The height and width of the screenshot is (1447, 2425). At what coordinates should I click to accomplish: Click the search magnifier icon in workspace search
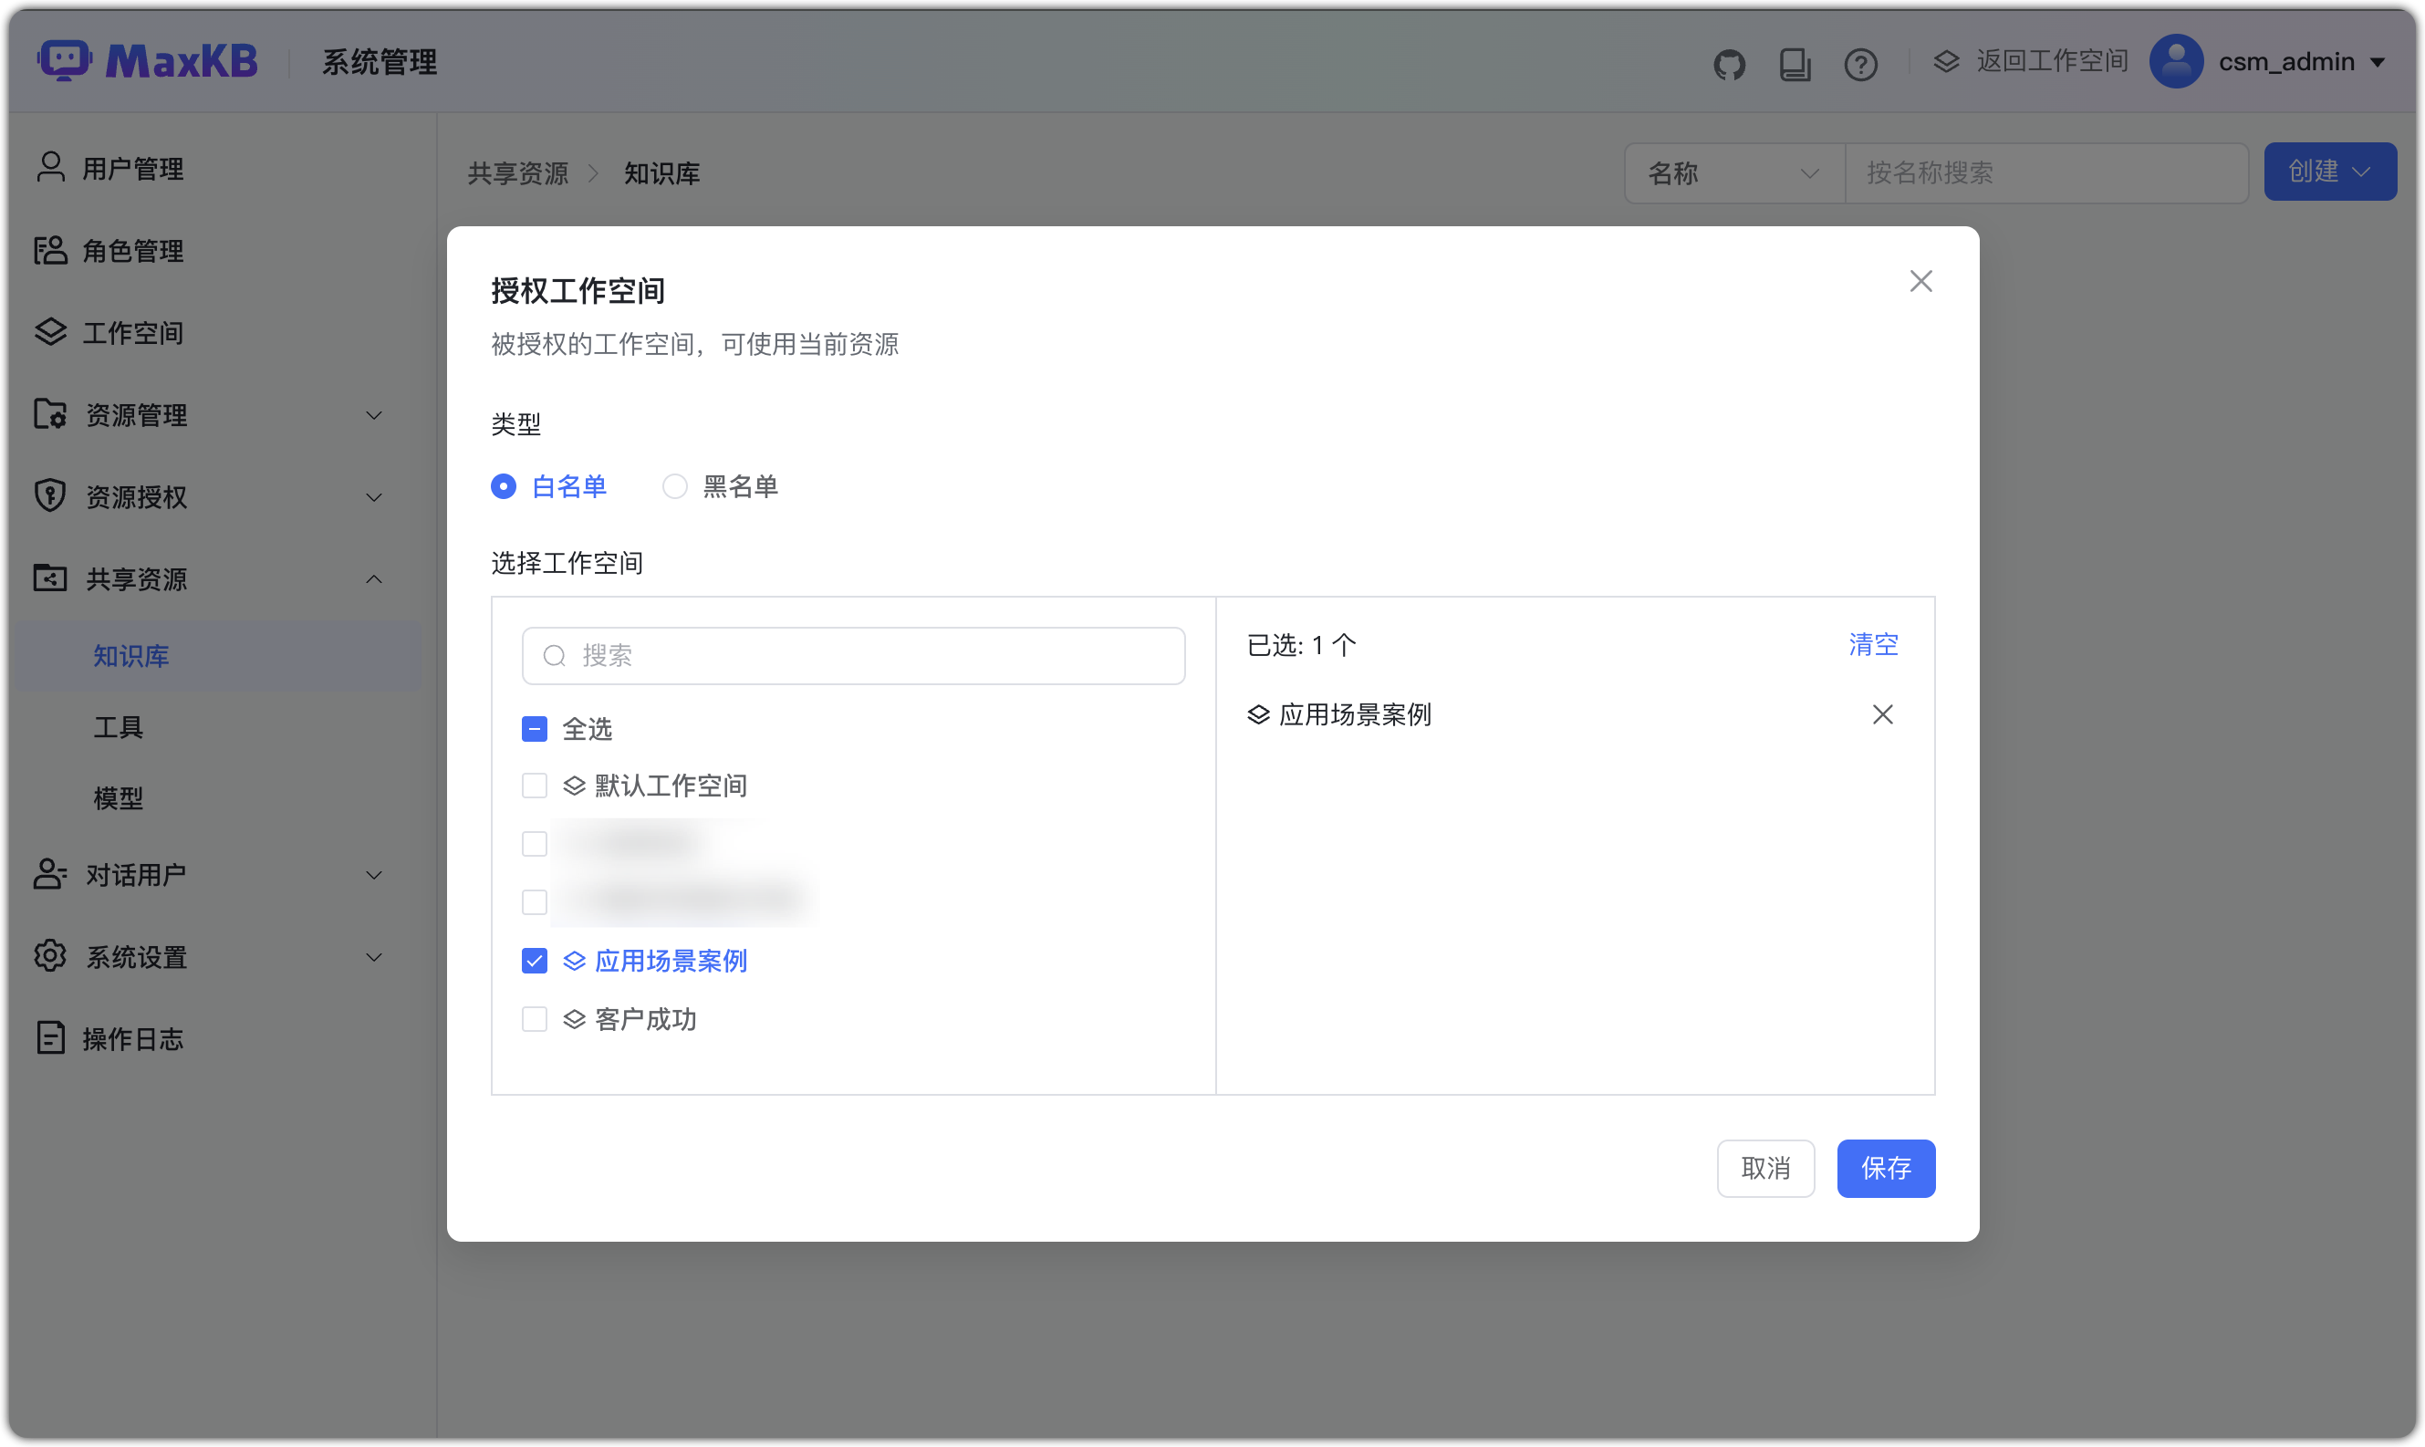coord(555,656)
